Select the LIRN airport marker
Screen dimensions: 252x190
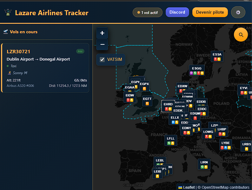pyautogui.click(x=204, y=164)
